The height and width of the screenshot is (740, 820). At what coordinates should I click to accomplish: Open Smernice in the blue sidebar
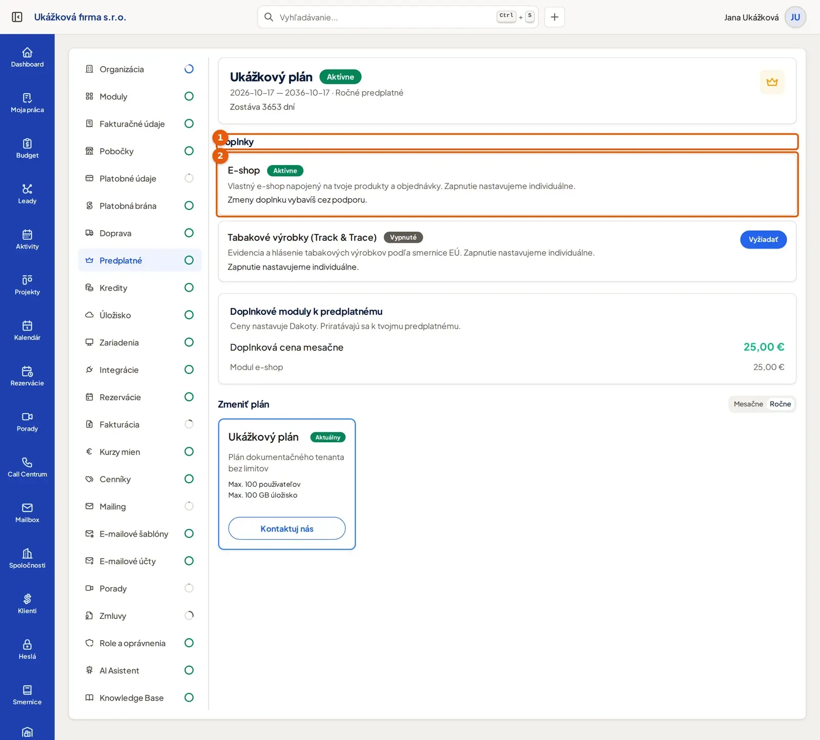[x=27, y=696]
